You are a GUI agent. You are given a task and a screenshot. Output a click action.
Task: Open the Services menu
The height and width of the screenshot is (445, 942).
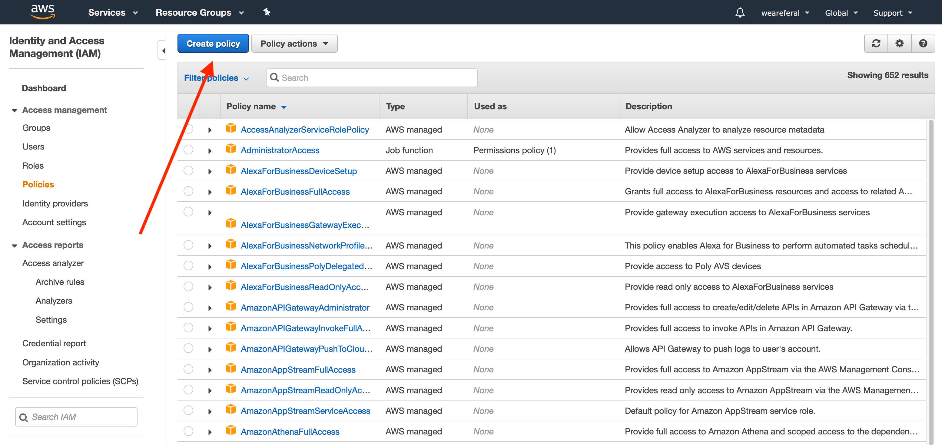113,13
